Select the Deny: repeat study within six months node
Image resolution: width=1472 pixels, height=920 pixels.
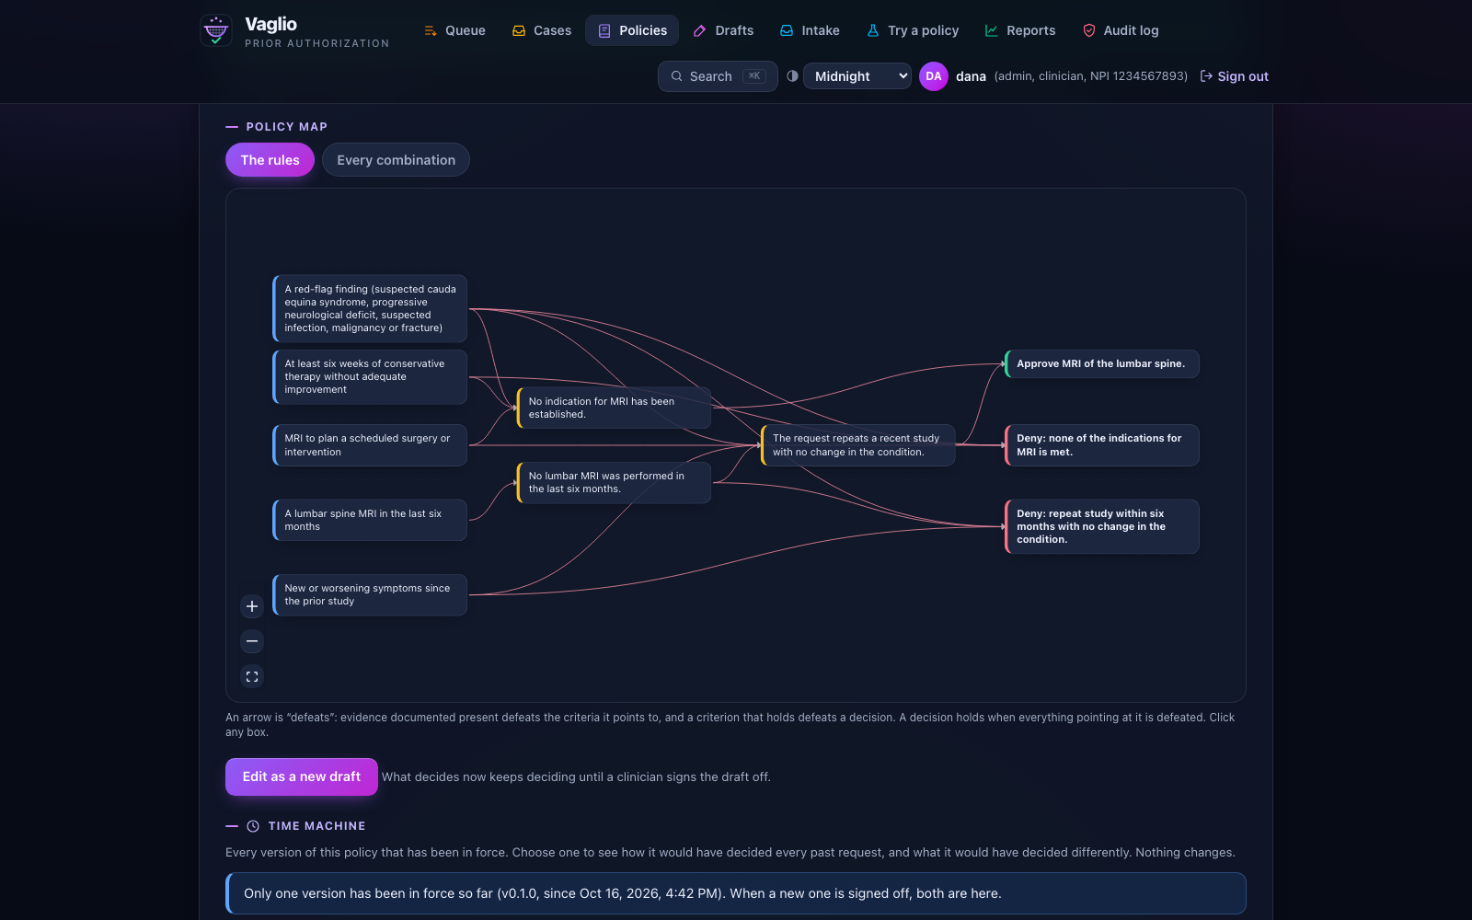1102,526
